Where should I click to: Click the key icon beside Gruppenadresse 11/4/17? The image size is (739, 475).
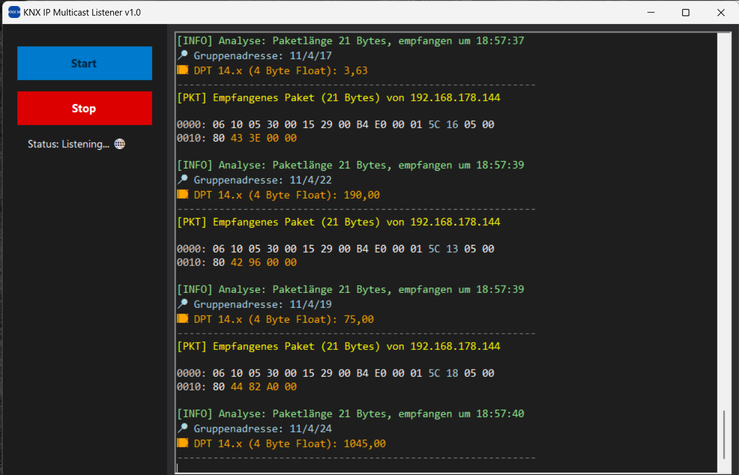click(x=181, y=55)
